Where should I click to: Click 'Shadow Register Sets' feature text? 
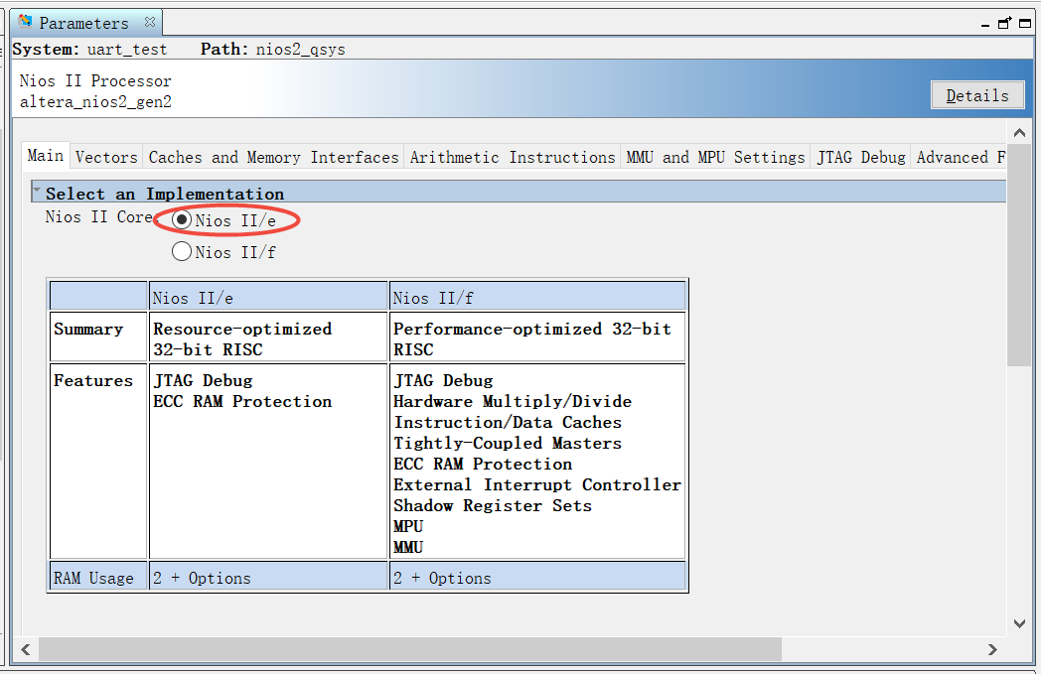(493, 505)
